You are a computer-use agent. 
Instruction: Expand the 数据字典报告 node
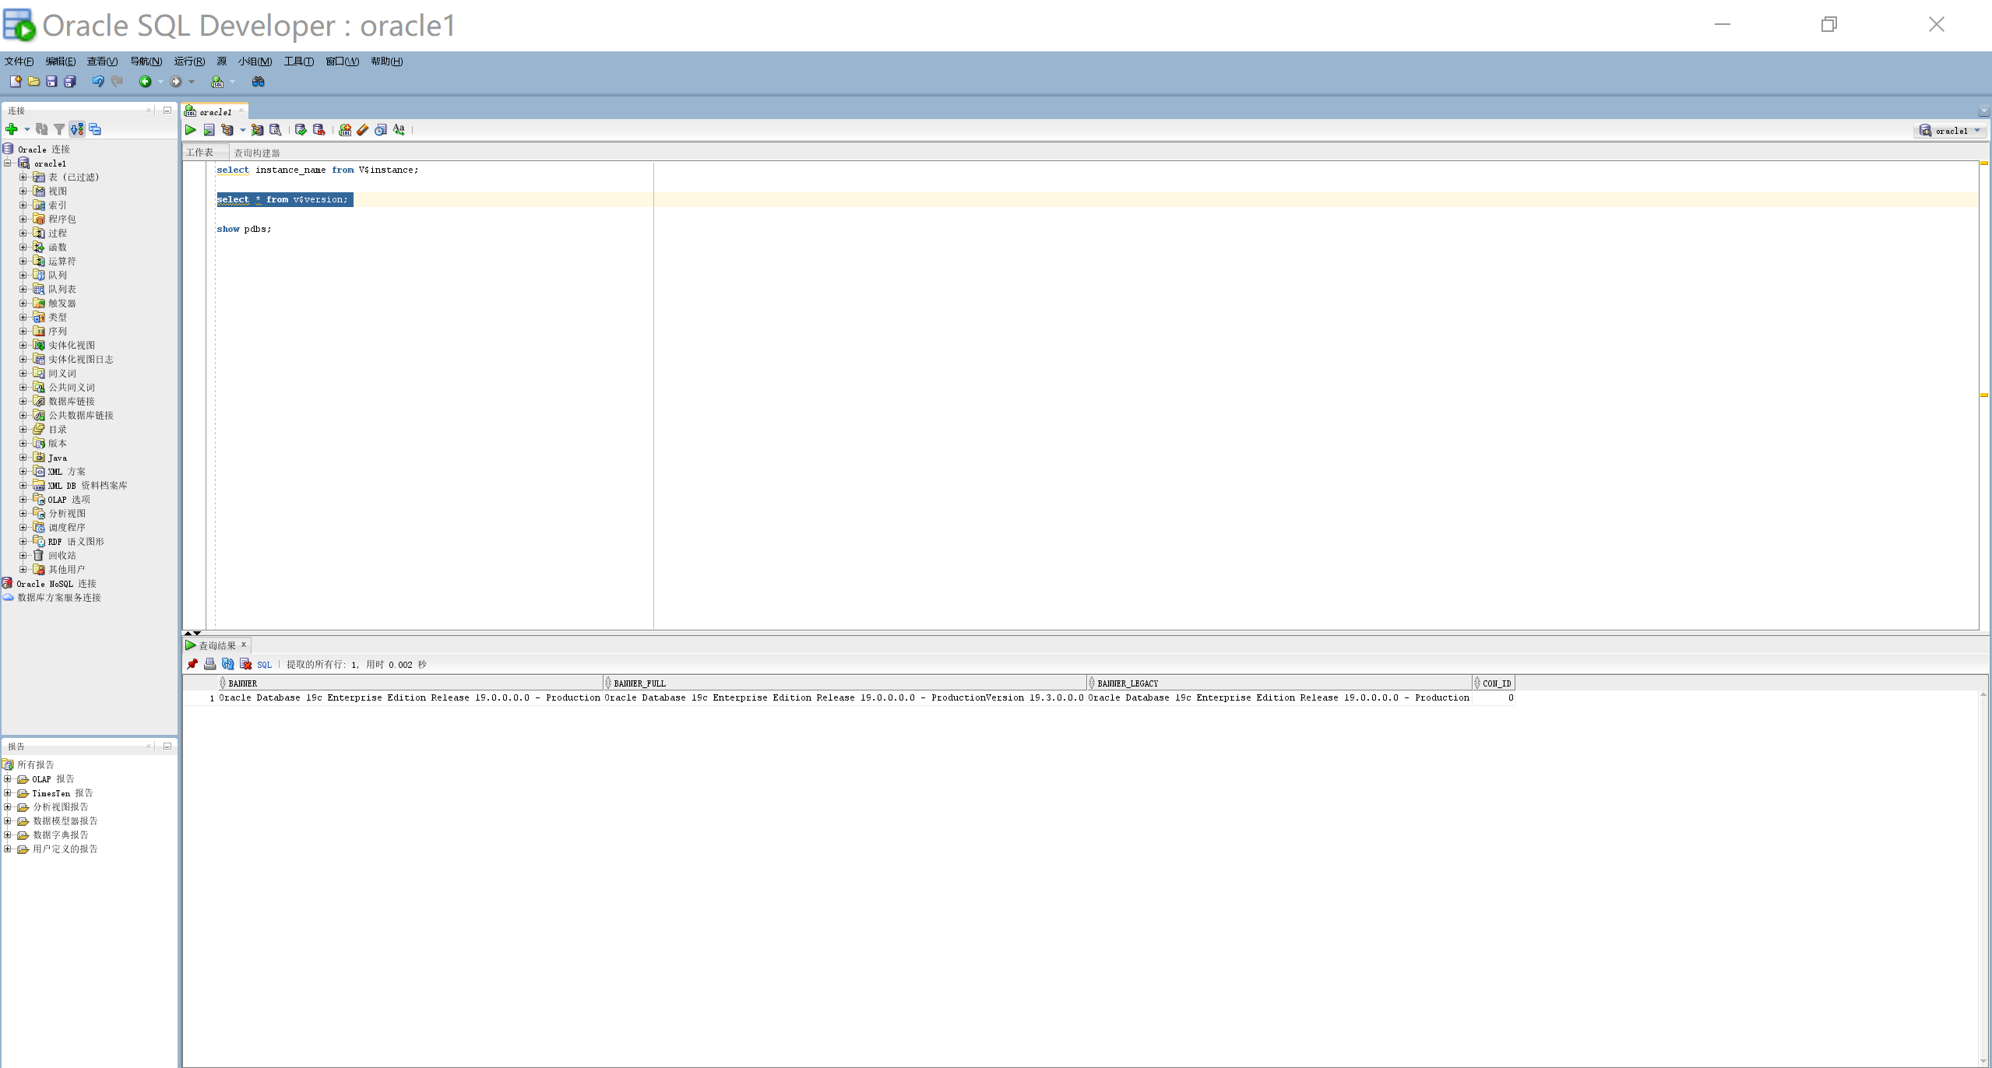click(8, 834)
